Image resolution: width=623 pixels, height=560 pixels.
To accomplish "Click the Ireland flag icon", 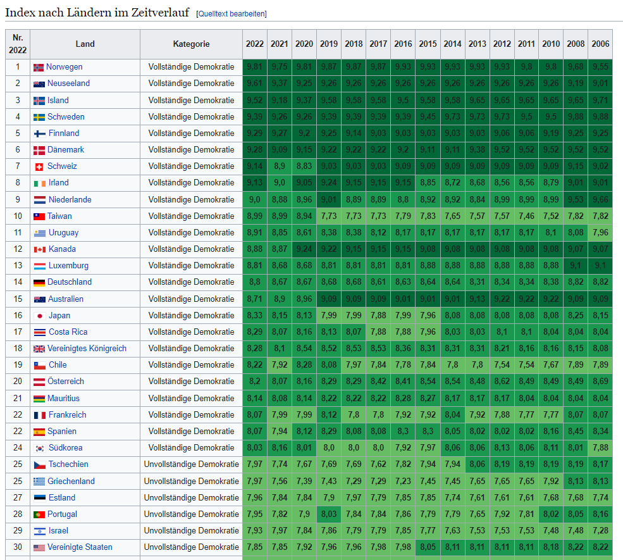I will 40,184.
